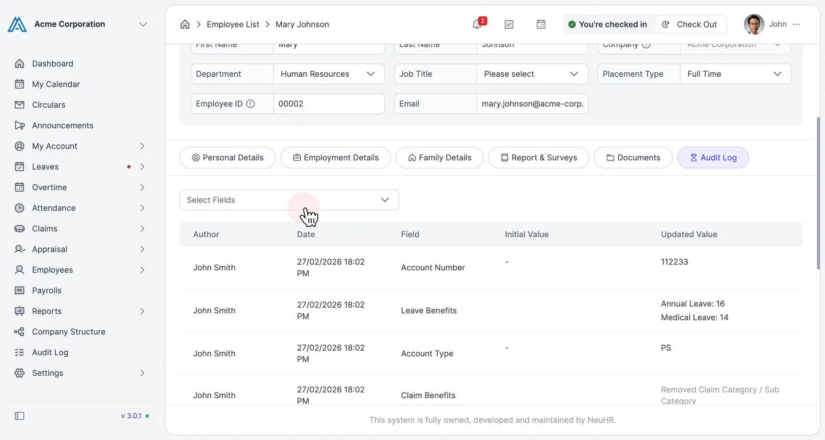
Task: Click the Email input field
Action: (532, 104)
